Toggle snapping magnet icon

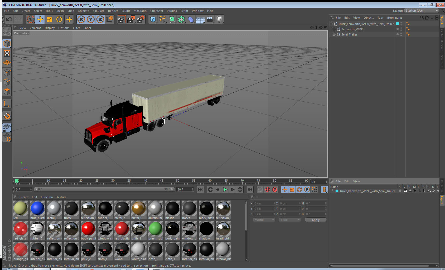coord(7,116)
